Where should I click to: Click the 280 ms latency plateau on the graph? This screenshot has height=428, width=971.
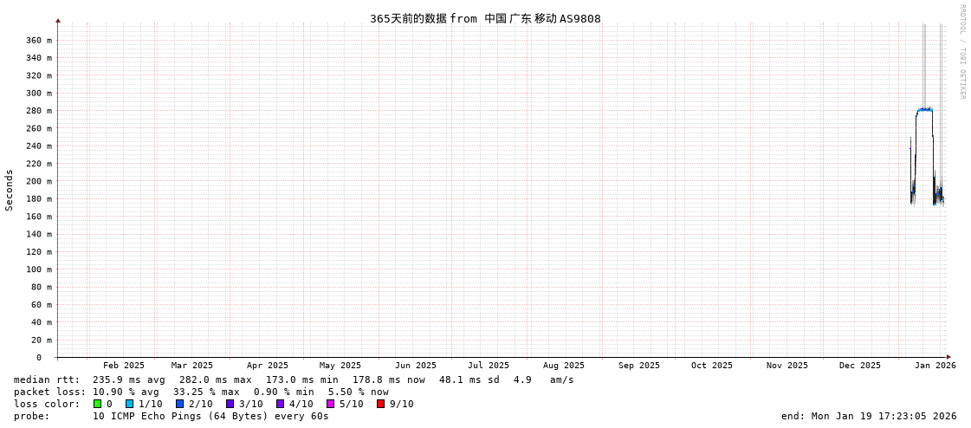click(924, 110)
